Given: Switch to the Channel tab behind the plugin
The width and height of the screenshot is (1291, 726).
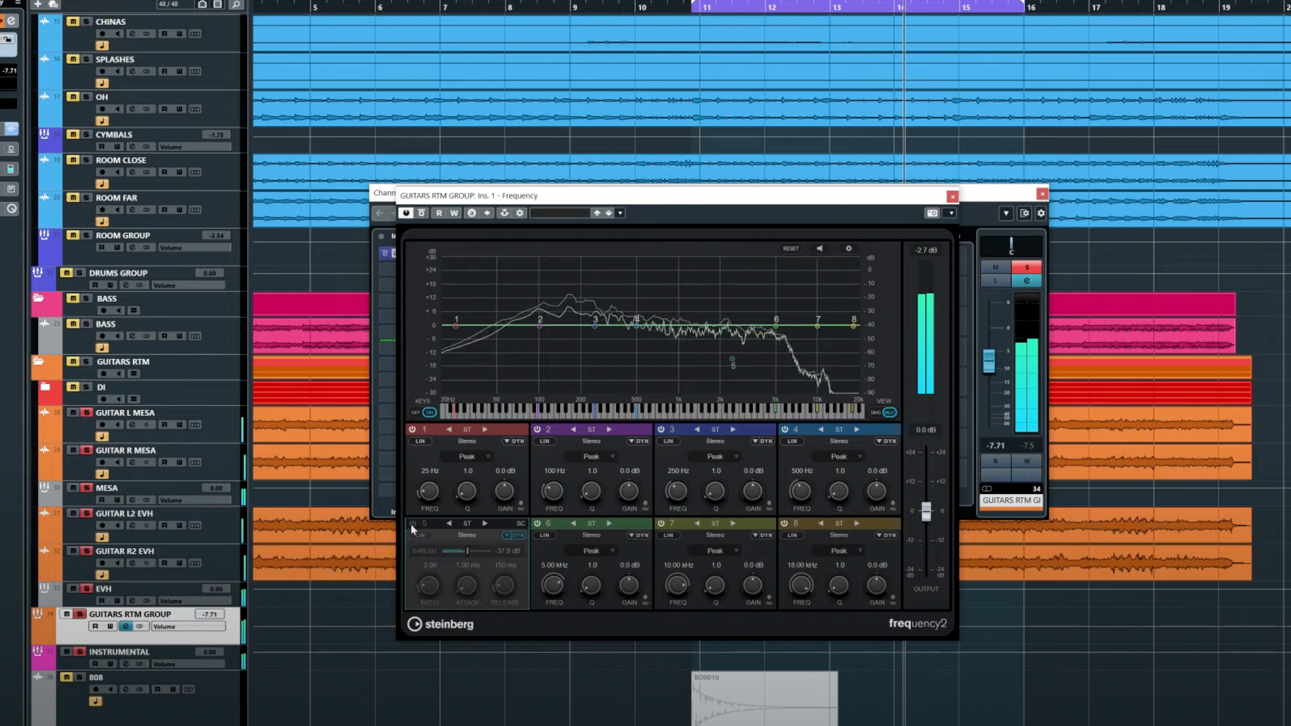Looking at the screenshot, I should click(385, 193).
